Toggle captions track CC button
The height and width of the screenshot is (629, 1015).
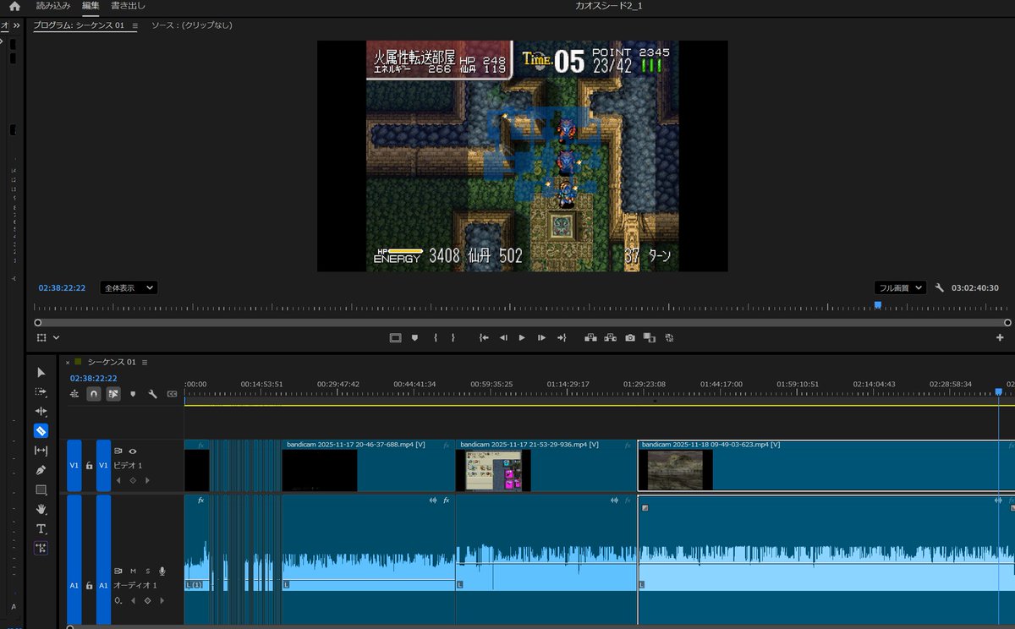(x=173, y=394)
